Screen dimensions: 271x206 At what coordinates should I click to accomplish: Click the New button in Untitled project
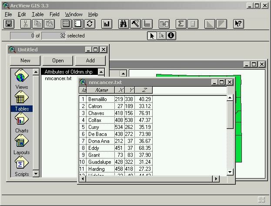(25, 61)
